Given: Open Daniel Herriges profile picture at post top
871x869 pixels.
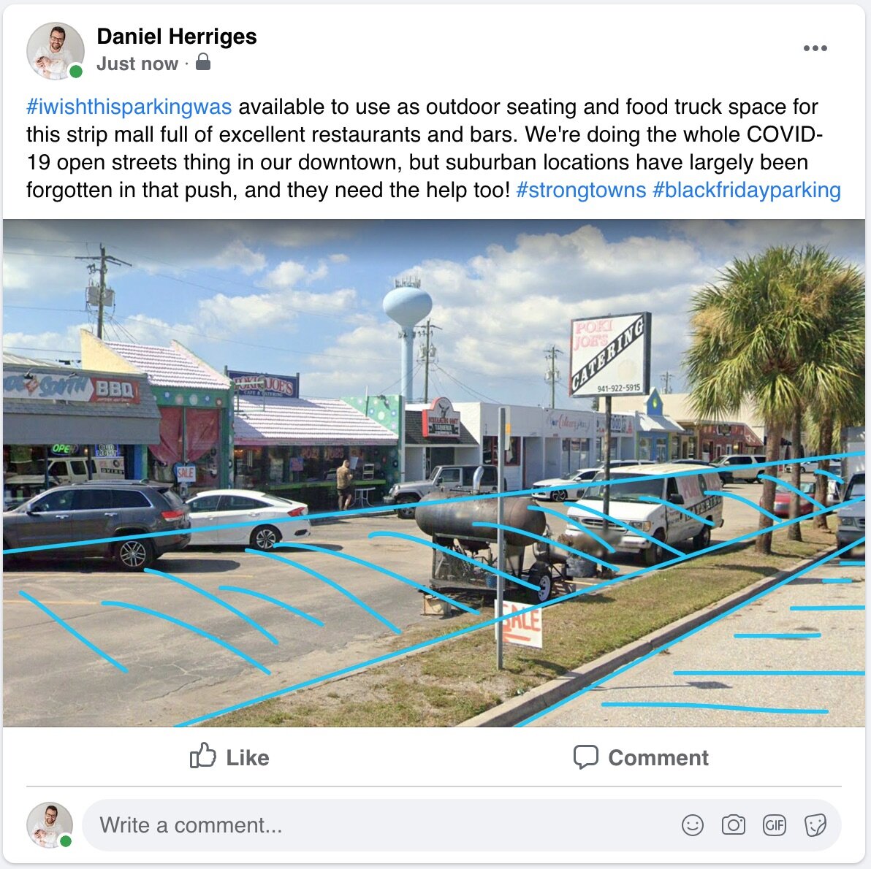Looking at the screenshot, I should tap(55, 51).
